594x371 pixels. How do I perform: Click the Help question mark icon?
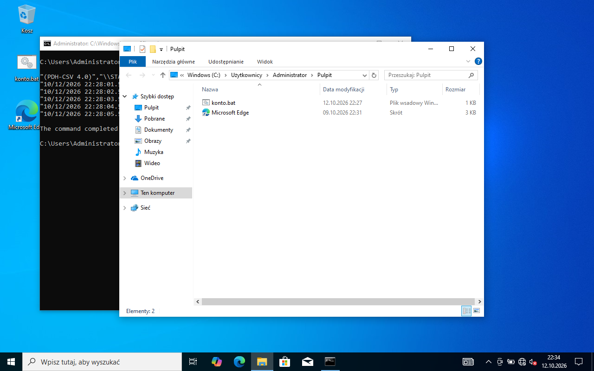tap(478, 61)
